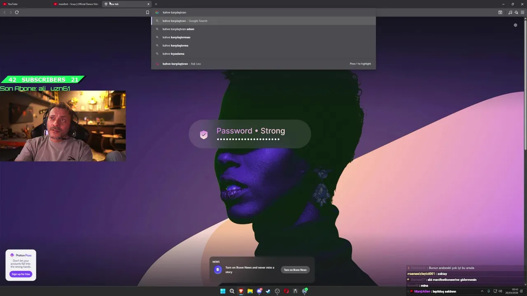The image size is (527, 296).
Task: Open a new tab with plus button
Action: (156, 4)
